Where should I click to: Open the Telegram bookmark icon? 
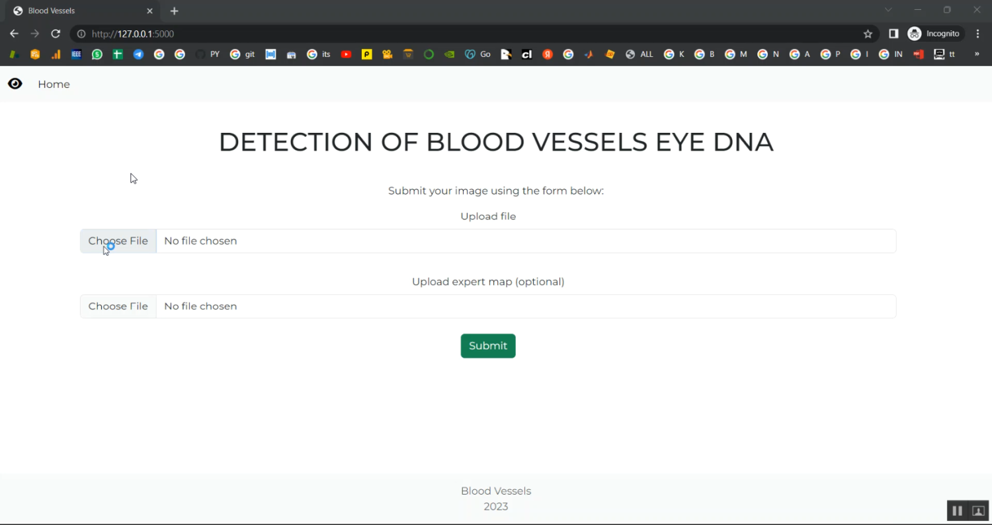[x=138, y=54]
